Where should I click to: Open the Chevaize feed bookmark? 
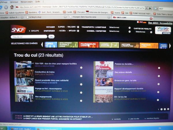[x=79, y=12]
